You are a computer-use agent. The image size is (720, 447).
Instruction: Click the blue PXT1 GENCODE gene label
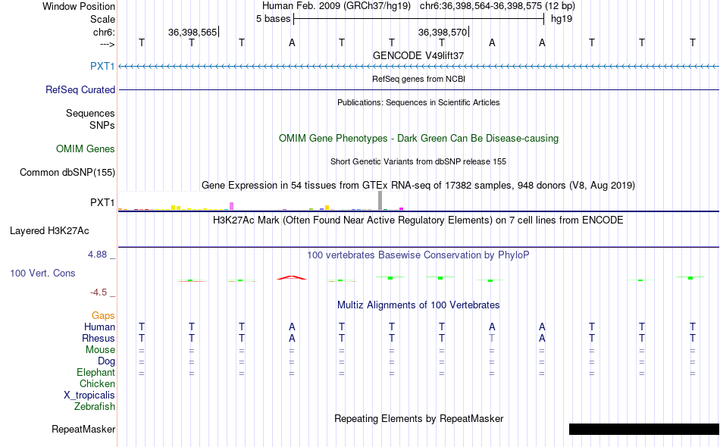102,66
